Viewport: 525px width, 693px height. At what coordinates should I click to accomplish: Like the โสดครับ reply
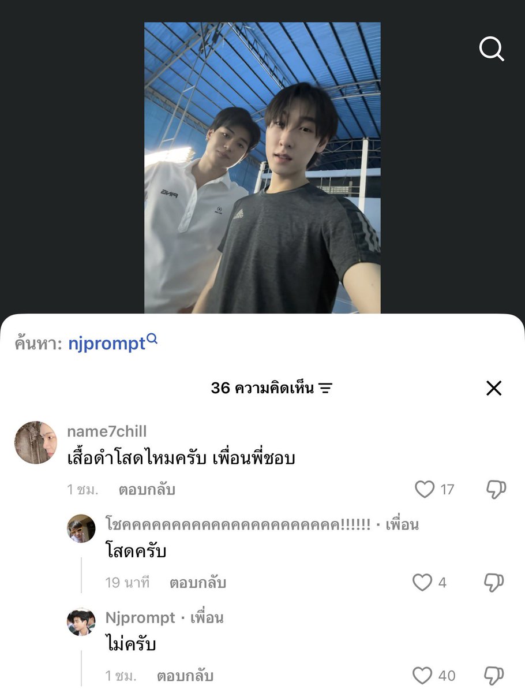[422, 583]
